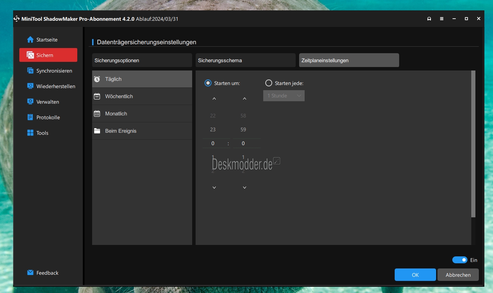Pick hour value 22

click(x=213, y=116)
